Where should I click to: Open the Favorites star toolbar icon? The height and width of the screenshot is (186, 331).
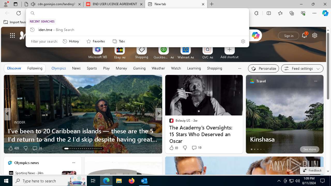point(280,13)
